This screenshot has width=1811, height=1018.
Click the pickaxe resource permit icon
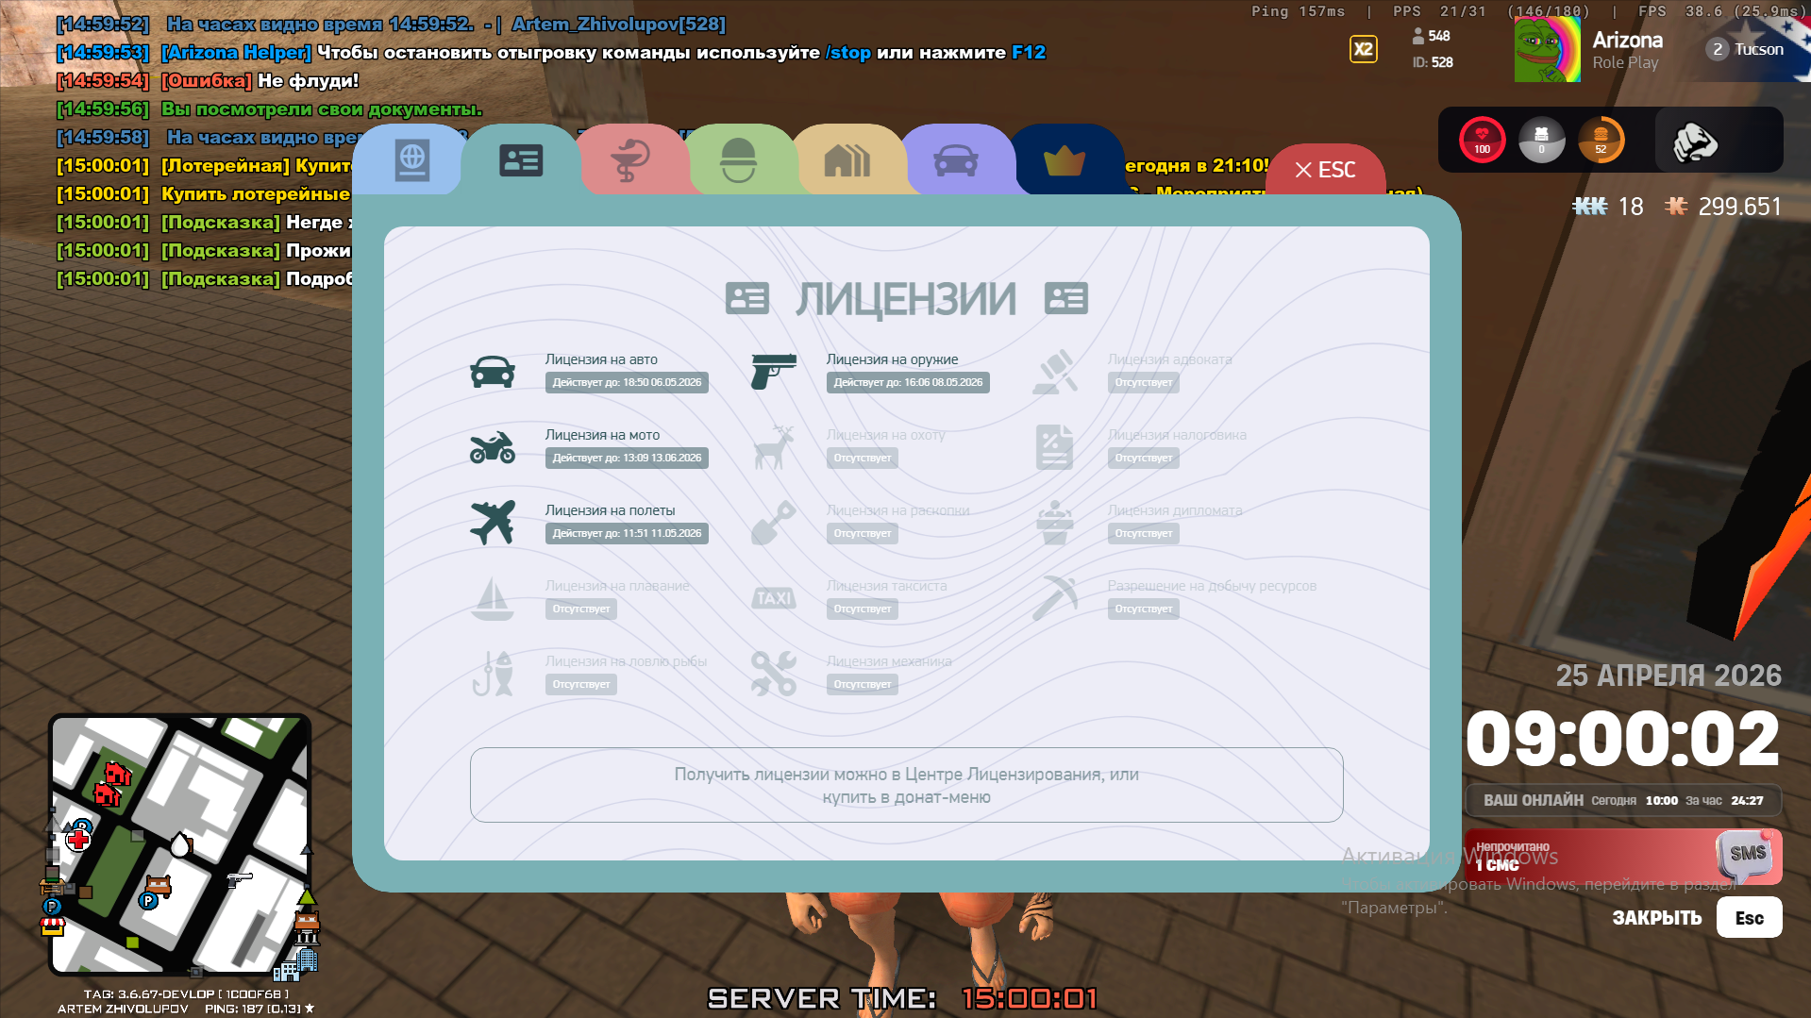click(1055, 598)
